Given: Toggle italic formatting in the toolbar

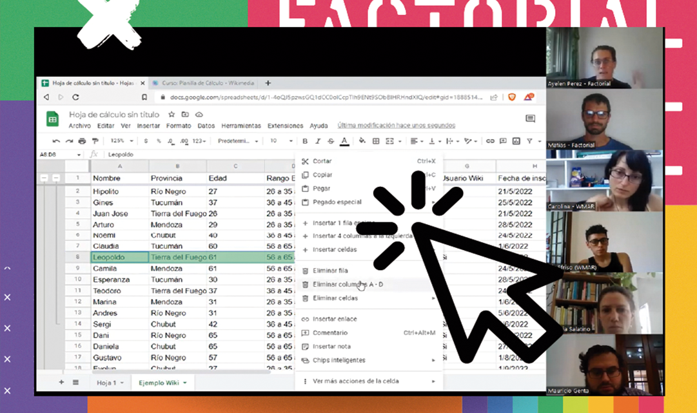Looking at the screenshot, I should tap(319, 141).
